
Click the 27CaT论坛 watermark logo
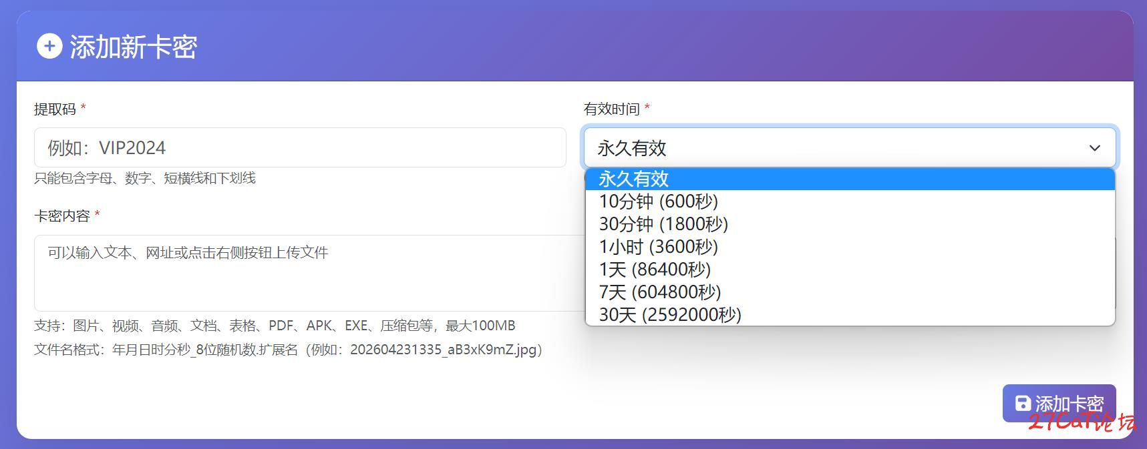(x=1081, y=422)
